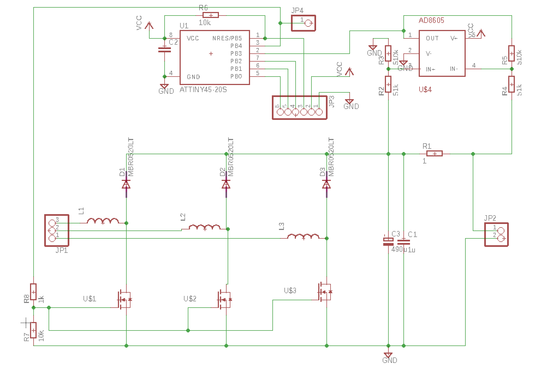
Task: Click the 'AD8605' label text
Action: click(432, 20)
